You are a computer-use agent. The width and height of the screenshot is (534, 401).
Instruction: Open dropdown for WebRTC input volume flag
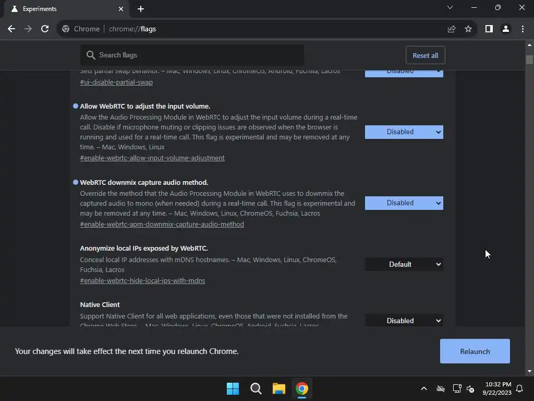coord(404,132)
